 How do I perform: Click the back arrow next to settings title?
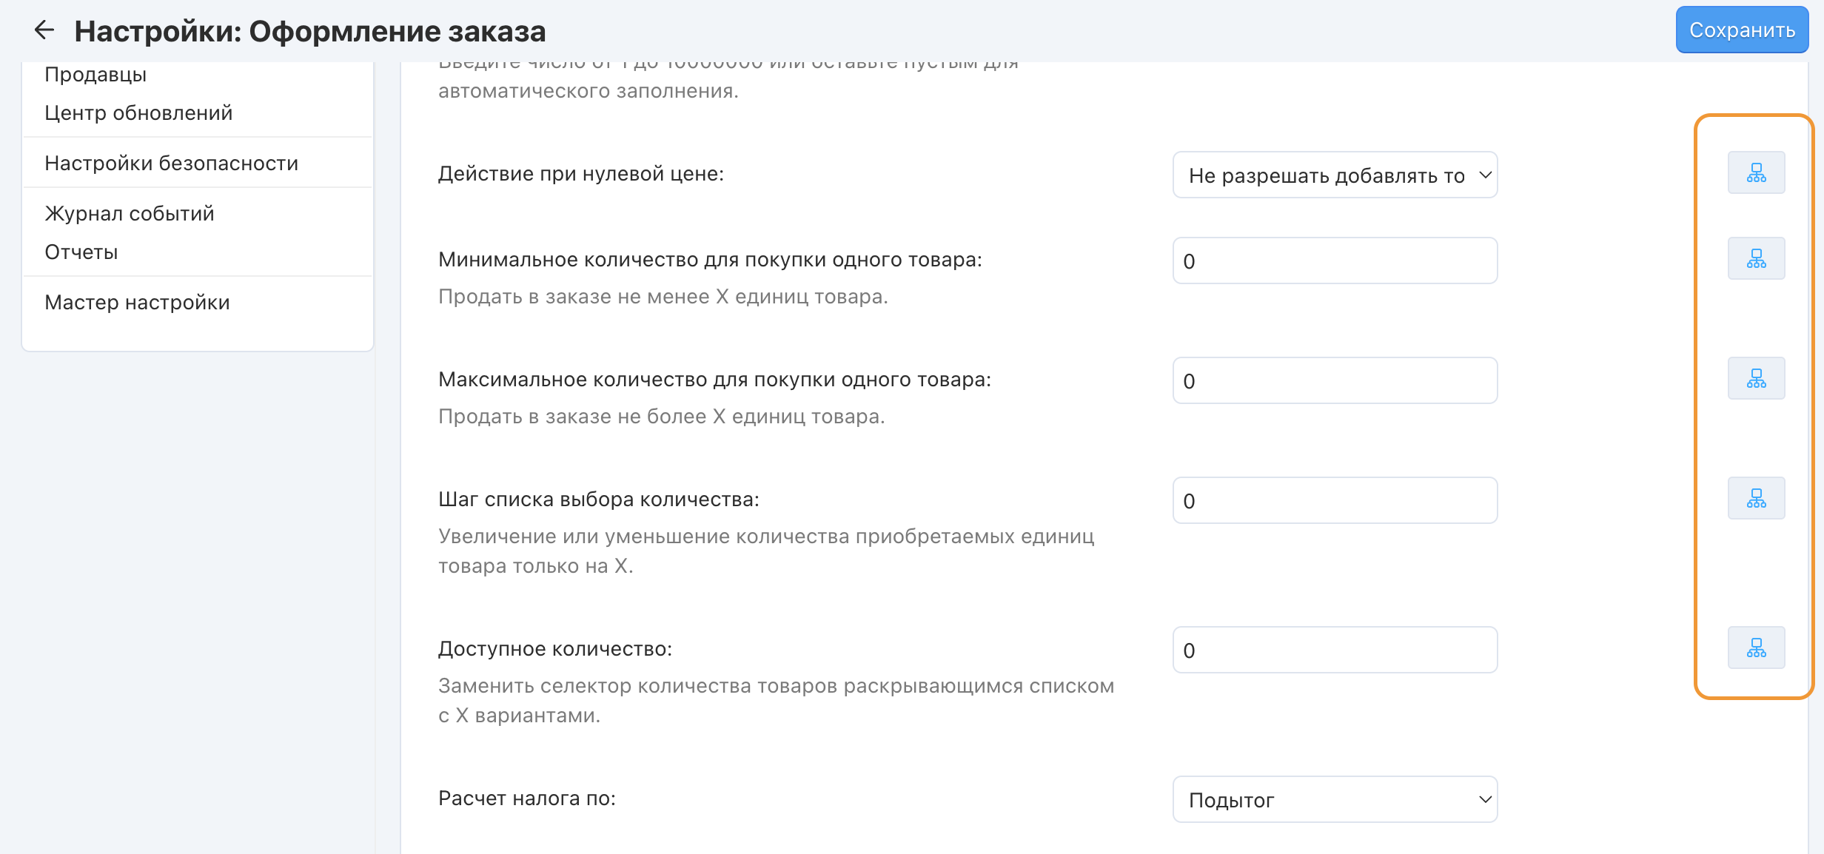click(44, 30)
